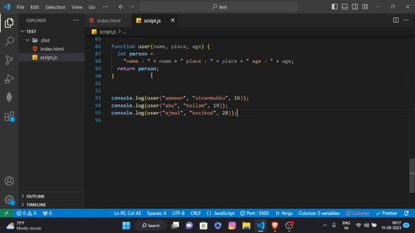Open Source Control view
Image resolution: width=415 pixels, height=233 pixels.
click(x=9, y=60)
